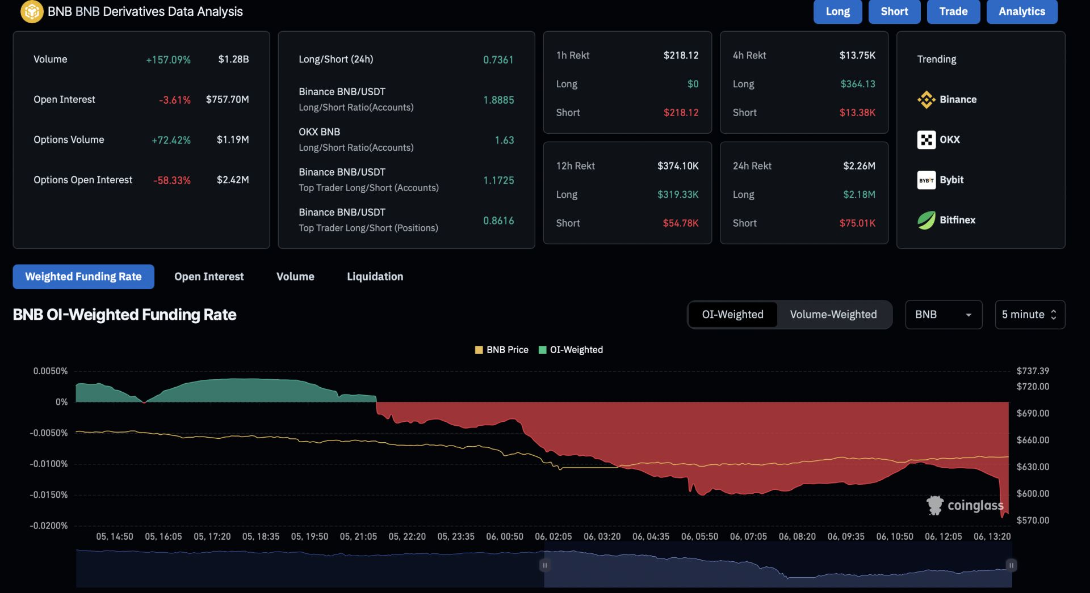Screen dimensions: 1090x593
Task: Click the Binance trending exchange icon
Action: click(926, 100)
